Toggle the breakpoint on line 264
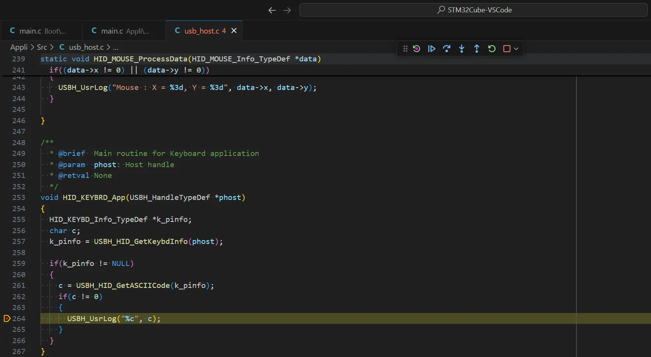The width and height of the screenshot is (651, 357). point(7,319)
